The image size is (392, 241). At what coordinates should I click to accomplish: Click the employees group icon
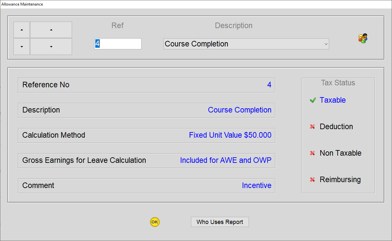[363, 38]
